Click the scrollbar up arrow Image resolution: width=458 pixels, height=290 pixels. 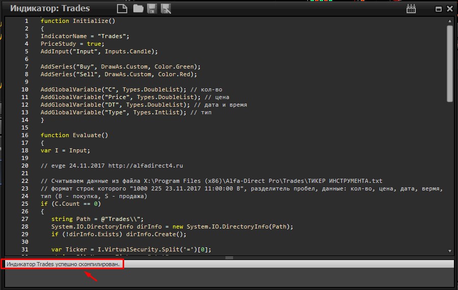pos(450,21)
